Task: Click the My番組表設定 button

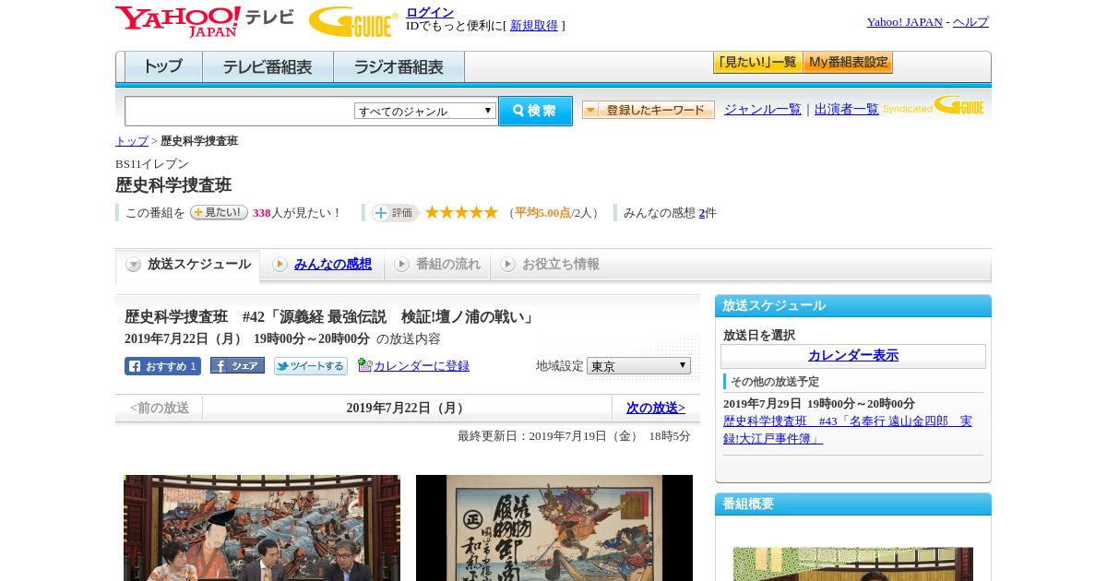Action: pos(848,63)
